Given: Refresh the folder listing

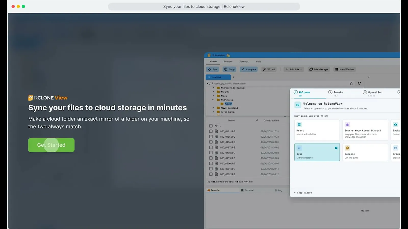Looking at the screenshot, I should [359, 83].
